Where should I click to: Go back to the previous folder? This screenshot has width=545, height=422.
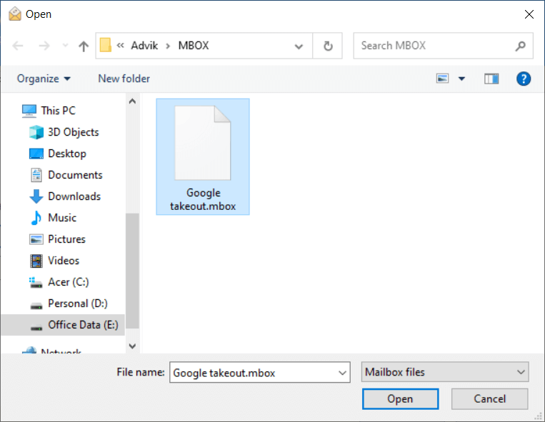pyautogui.click(x=18, y=46)
